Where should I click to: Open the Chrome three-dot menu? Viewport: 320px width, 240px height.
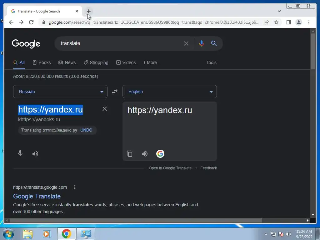[x=309, y=22]
